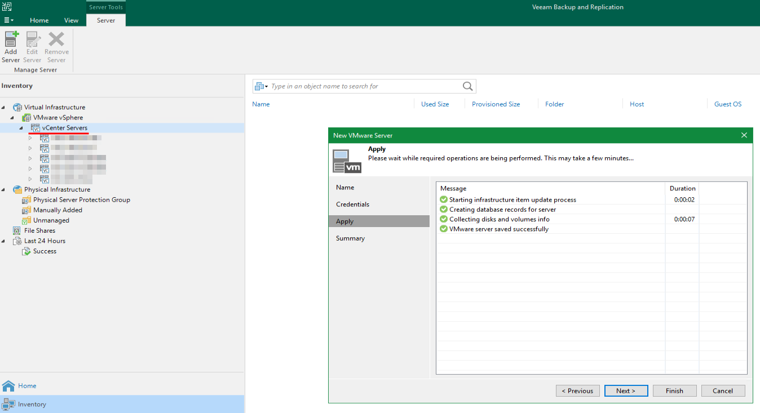Cancel the New VMware Server wizard
The height and width of the screenshot is (413, 760).
pyautogui.click(x=723, y=391)
